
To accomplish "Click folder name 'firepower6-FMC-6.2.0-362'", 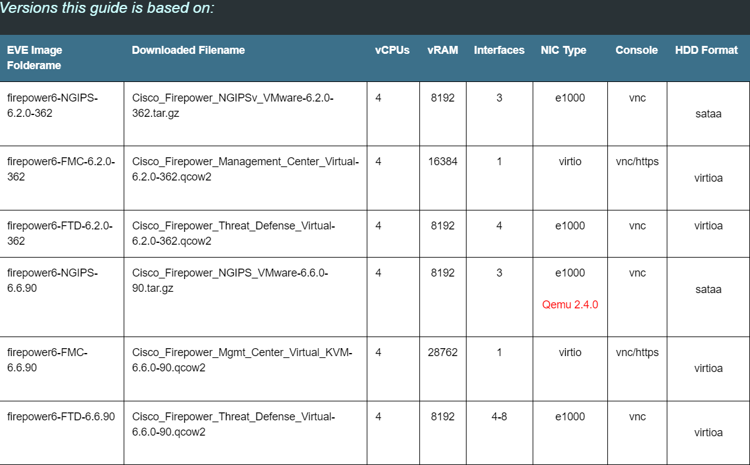I will [x=61, y=169].
